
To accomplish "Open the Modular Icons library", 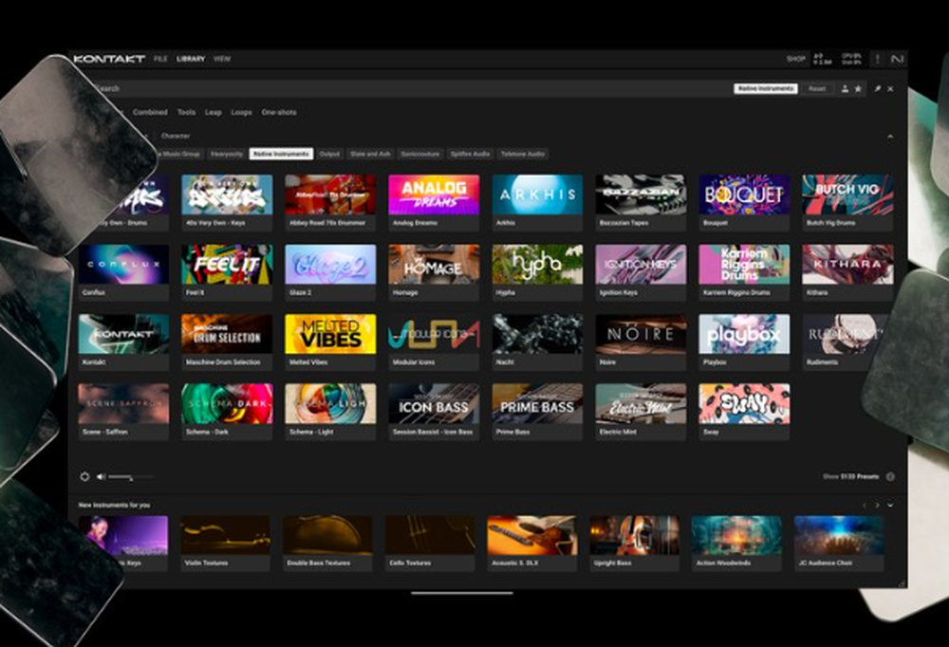I will coord(434,342).
